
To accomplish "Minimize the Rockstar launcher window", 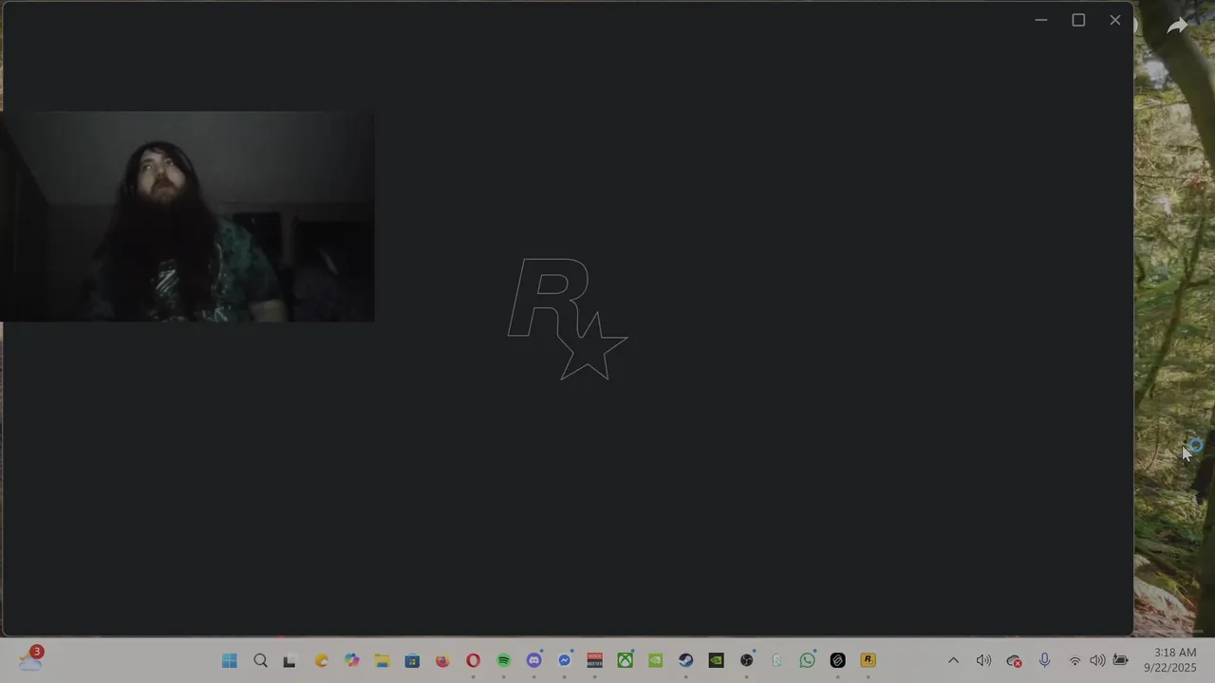I will (x=1041, y=20).
